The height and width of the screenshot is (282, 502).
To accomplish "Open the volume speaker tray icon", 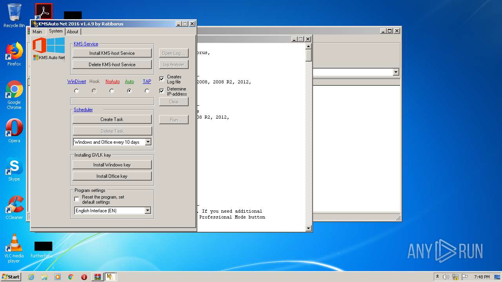I will [x=446, y=277].
